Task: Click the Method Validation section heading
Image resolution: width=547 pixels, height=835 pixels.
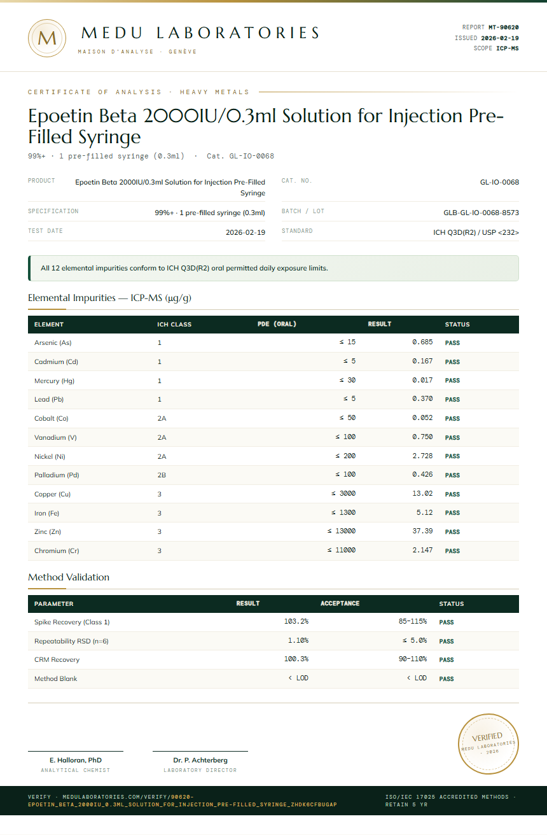Action: point(69,577)
